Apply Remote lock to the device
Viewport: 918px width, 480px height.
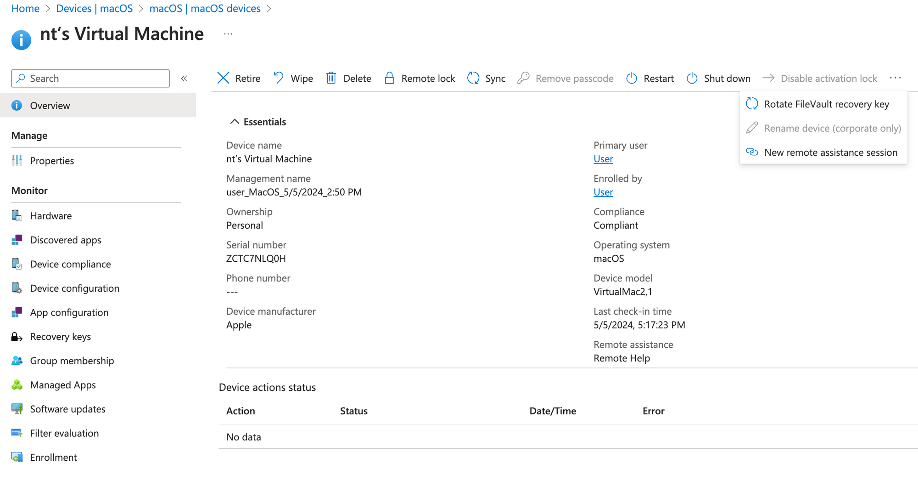click(x=419, y=78)
